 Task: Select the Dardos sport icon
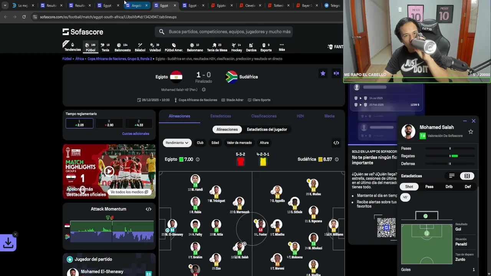tap(251, 47)
